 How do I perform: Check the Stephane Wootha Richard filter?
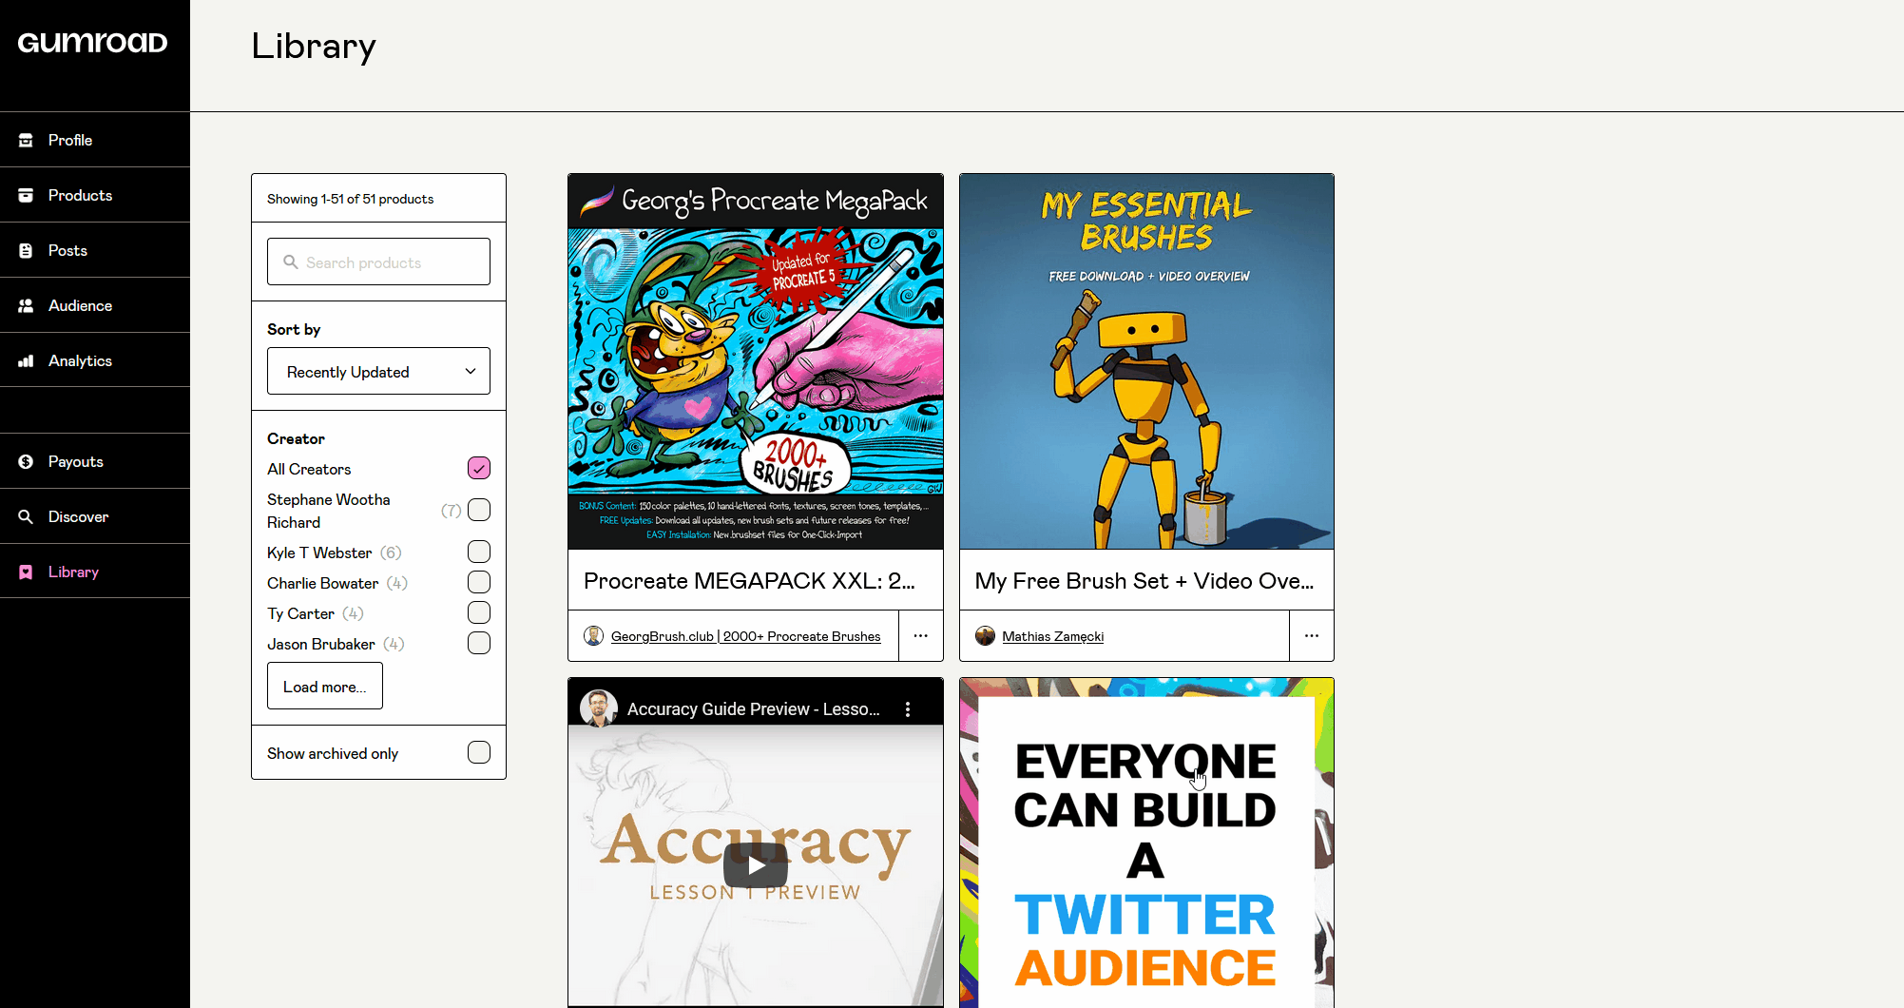pyautogui.click(x=479, y=510)
